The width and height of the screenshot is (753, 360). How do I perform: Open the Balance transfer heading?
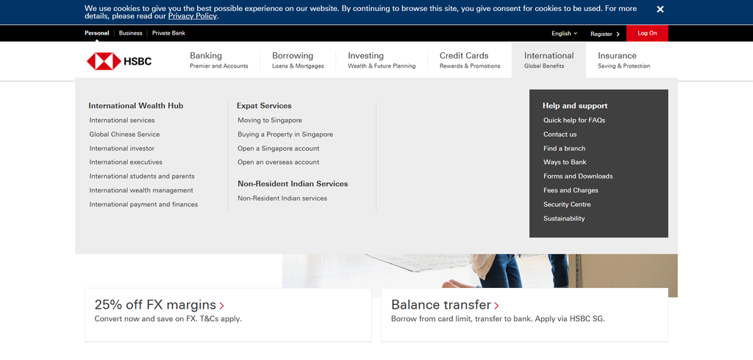441,305
